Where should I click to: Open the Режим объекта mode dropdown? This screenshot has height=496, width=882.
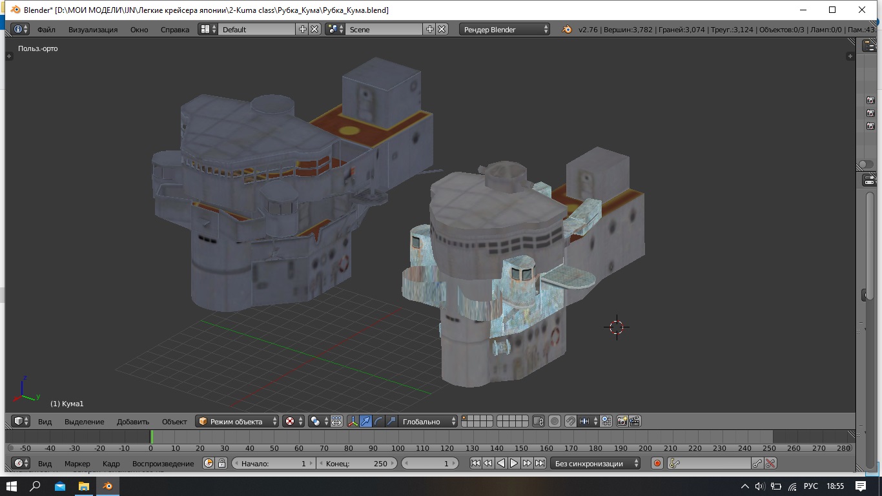click(x=237, y=421)
